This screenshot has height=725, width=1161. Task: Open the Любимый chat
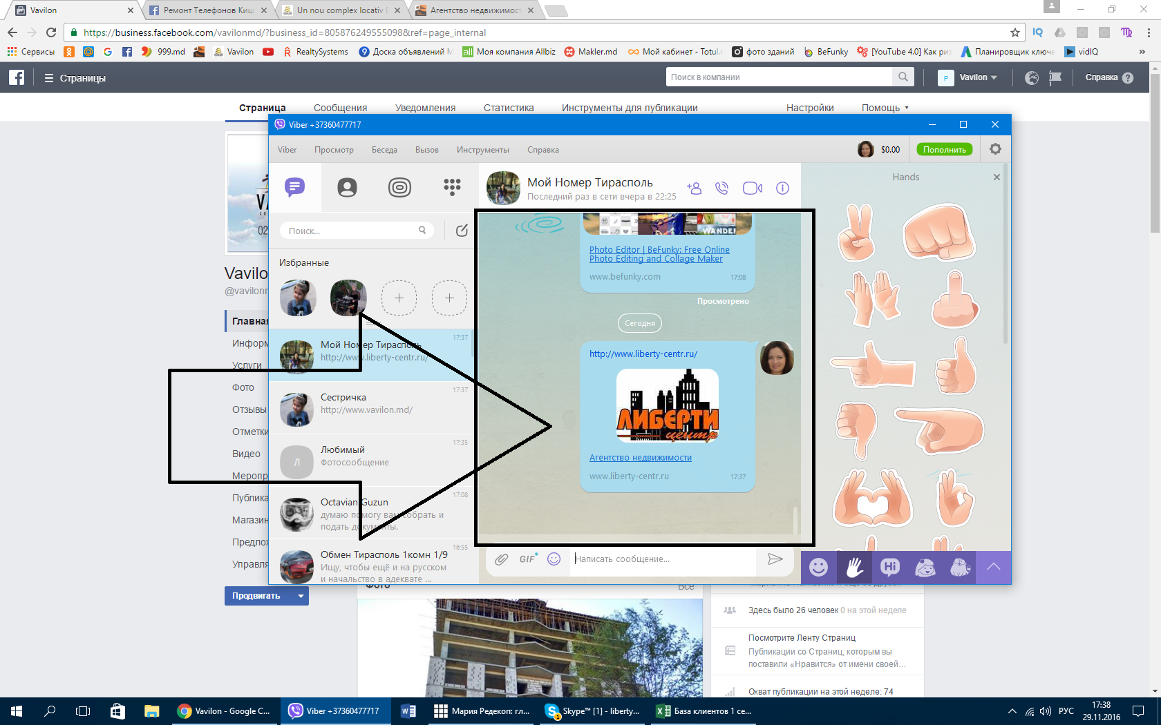click(372, 461)
